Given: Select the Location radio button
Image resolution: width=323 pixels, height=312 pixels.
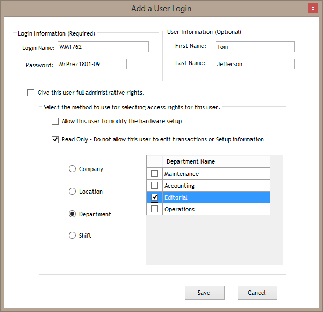Looking at the screenshot, I should (x=72, y=192).
